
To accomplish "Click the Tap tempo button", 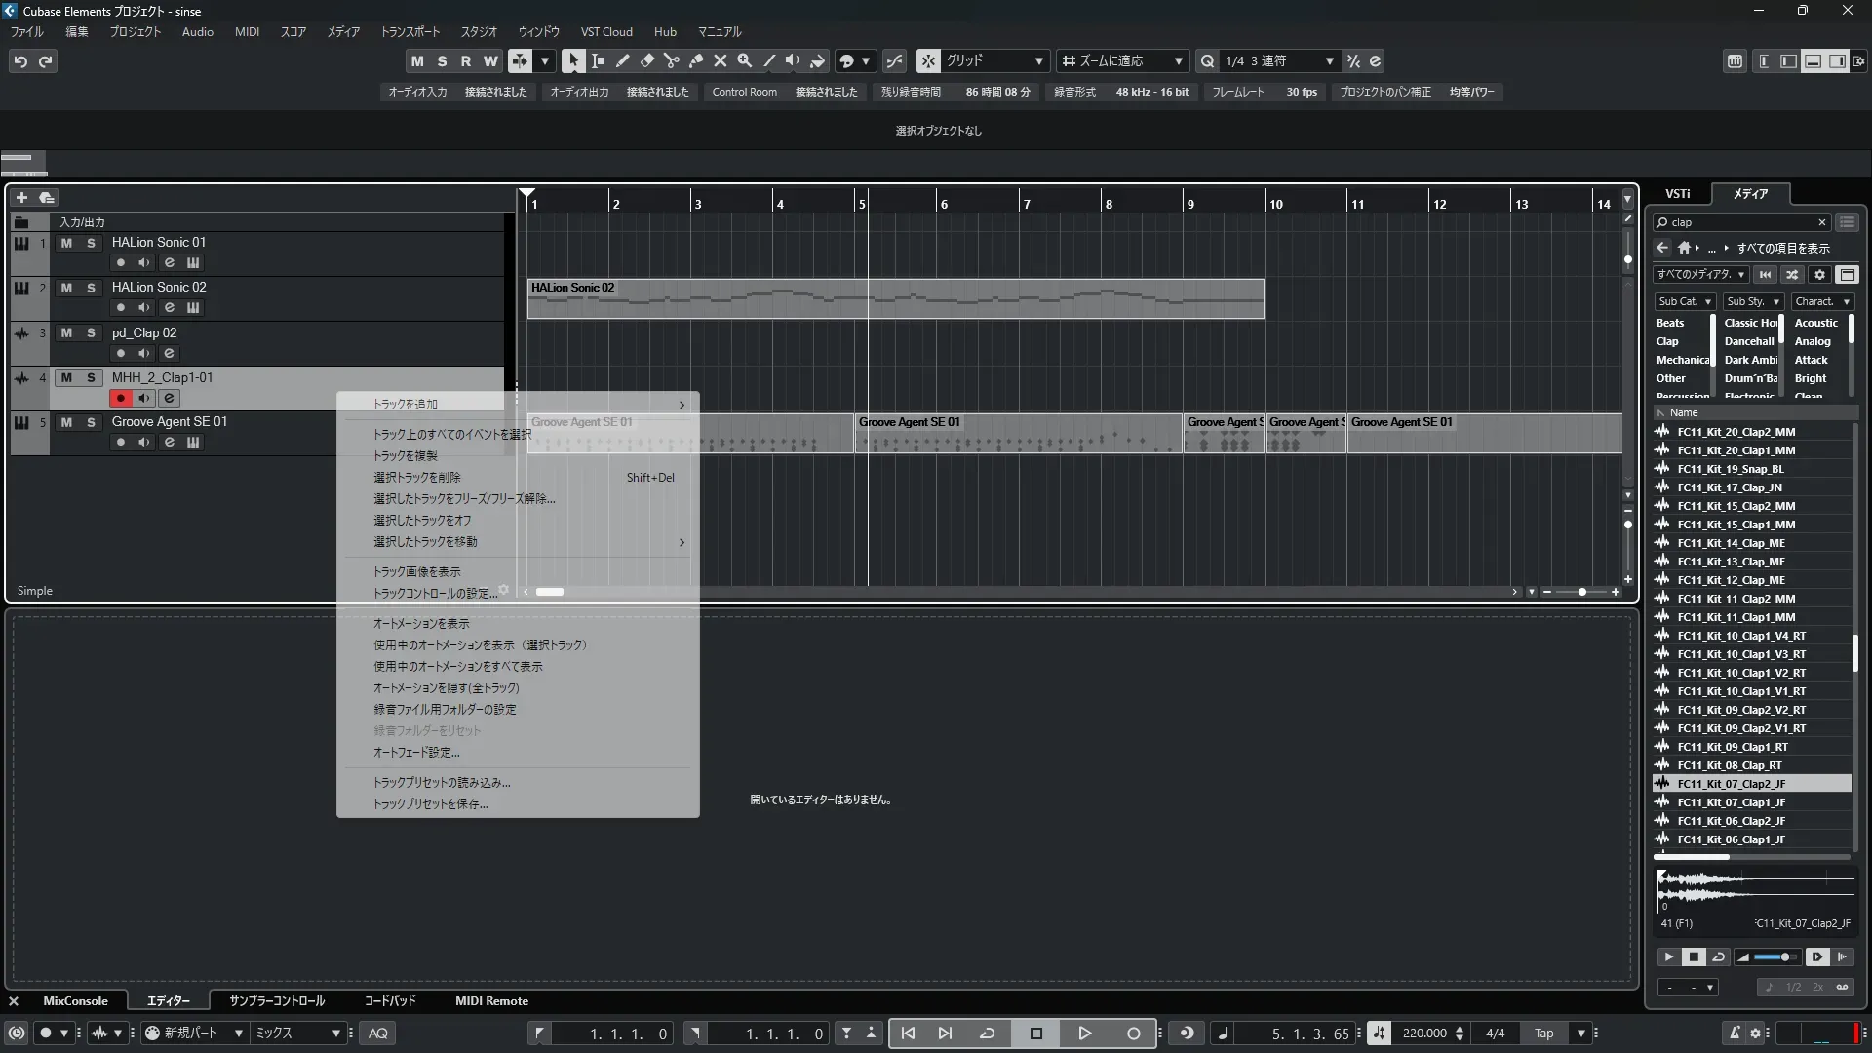I will click(1543, 1033).
